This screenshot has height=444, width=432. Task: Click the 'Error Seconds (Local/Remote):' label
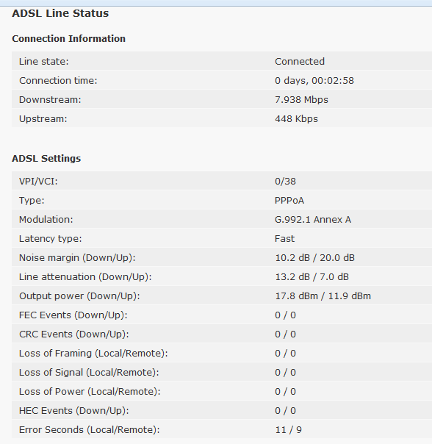pos(90,430)
